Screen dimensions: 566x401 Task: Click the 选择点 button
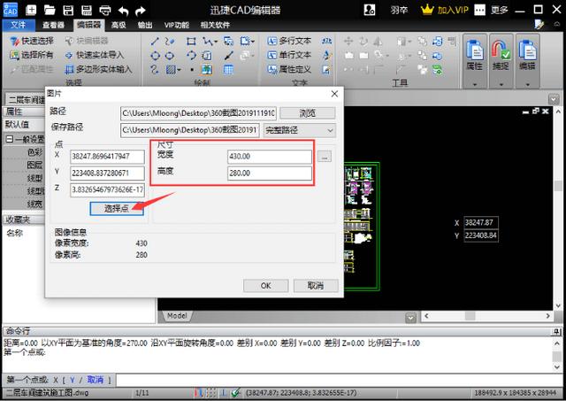pyautogui.click(x=117, y=208)
